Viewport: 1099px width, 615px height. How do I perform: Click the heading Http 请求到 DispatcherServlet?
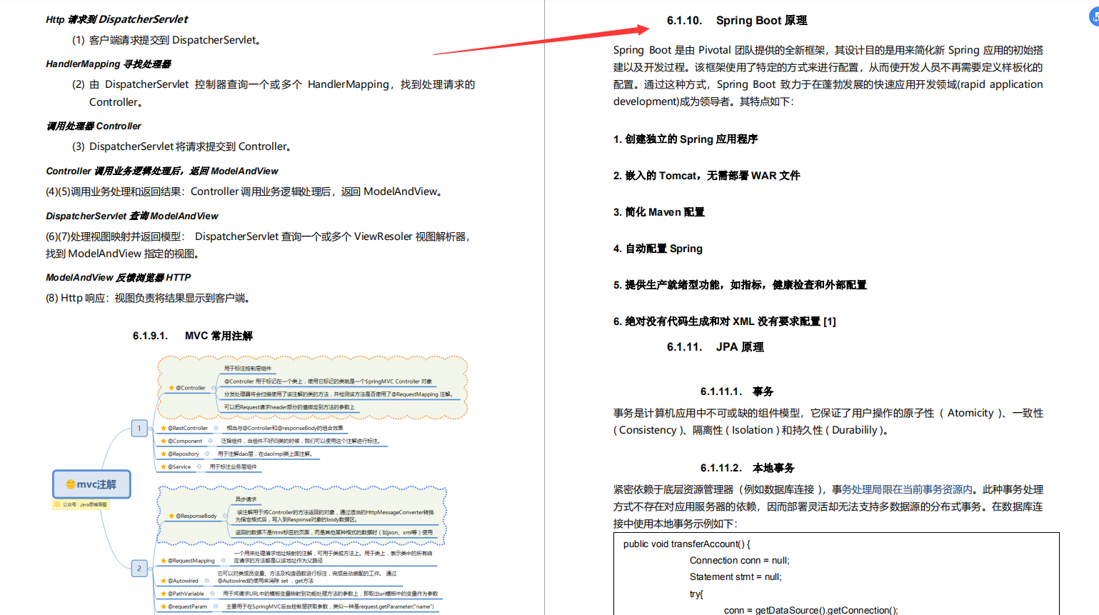117,19
